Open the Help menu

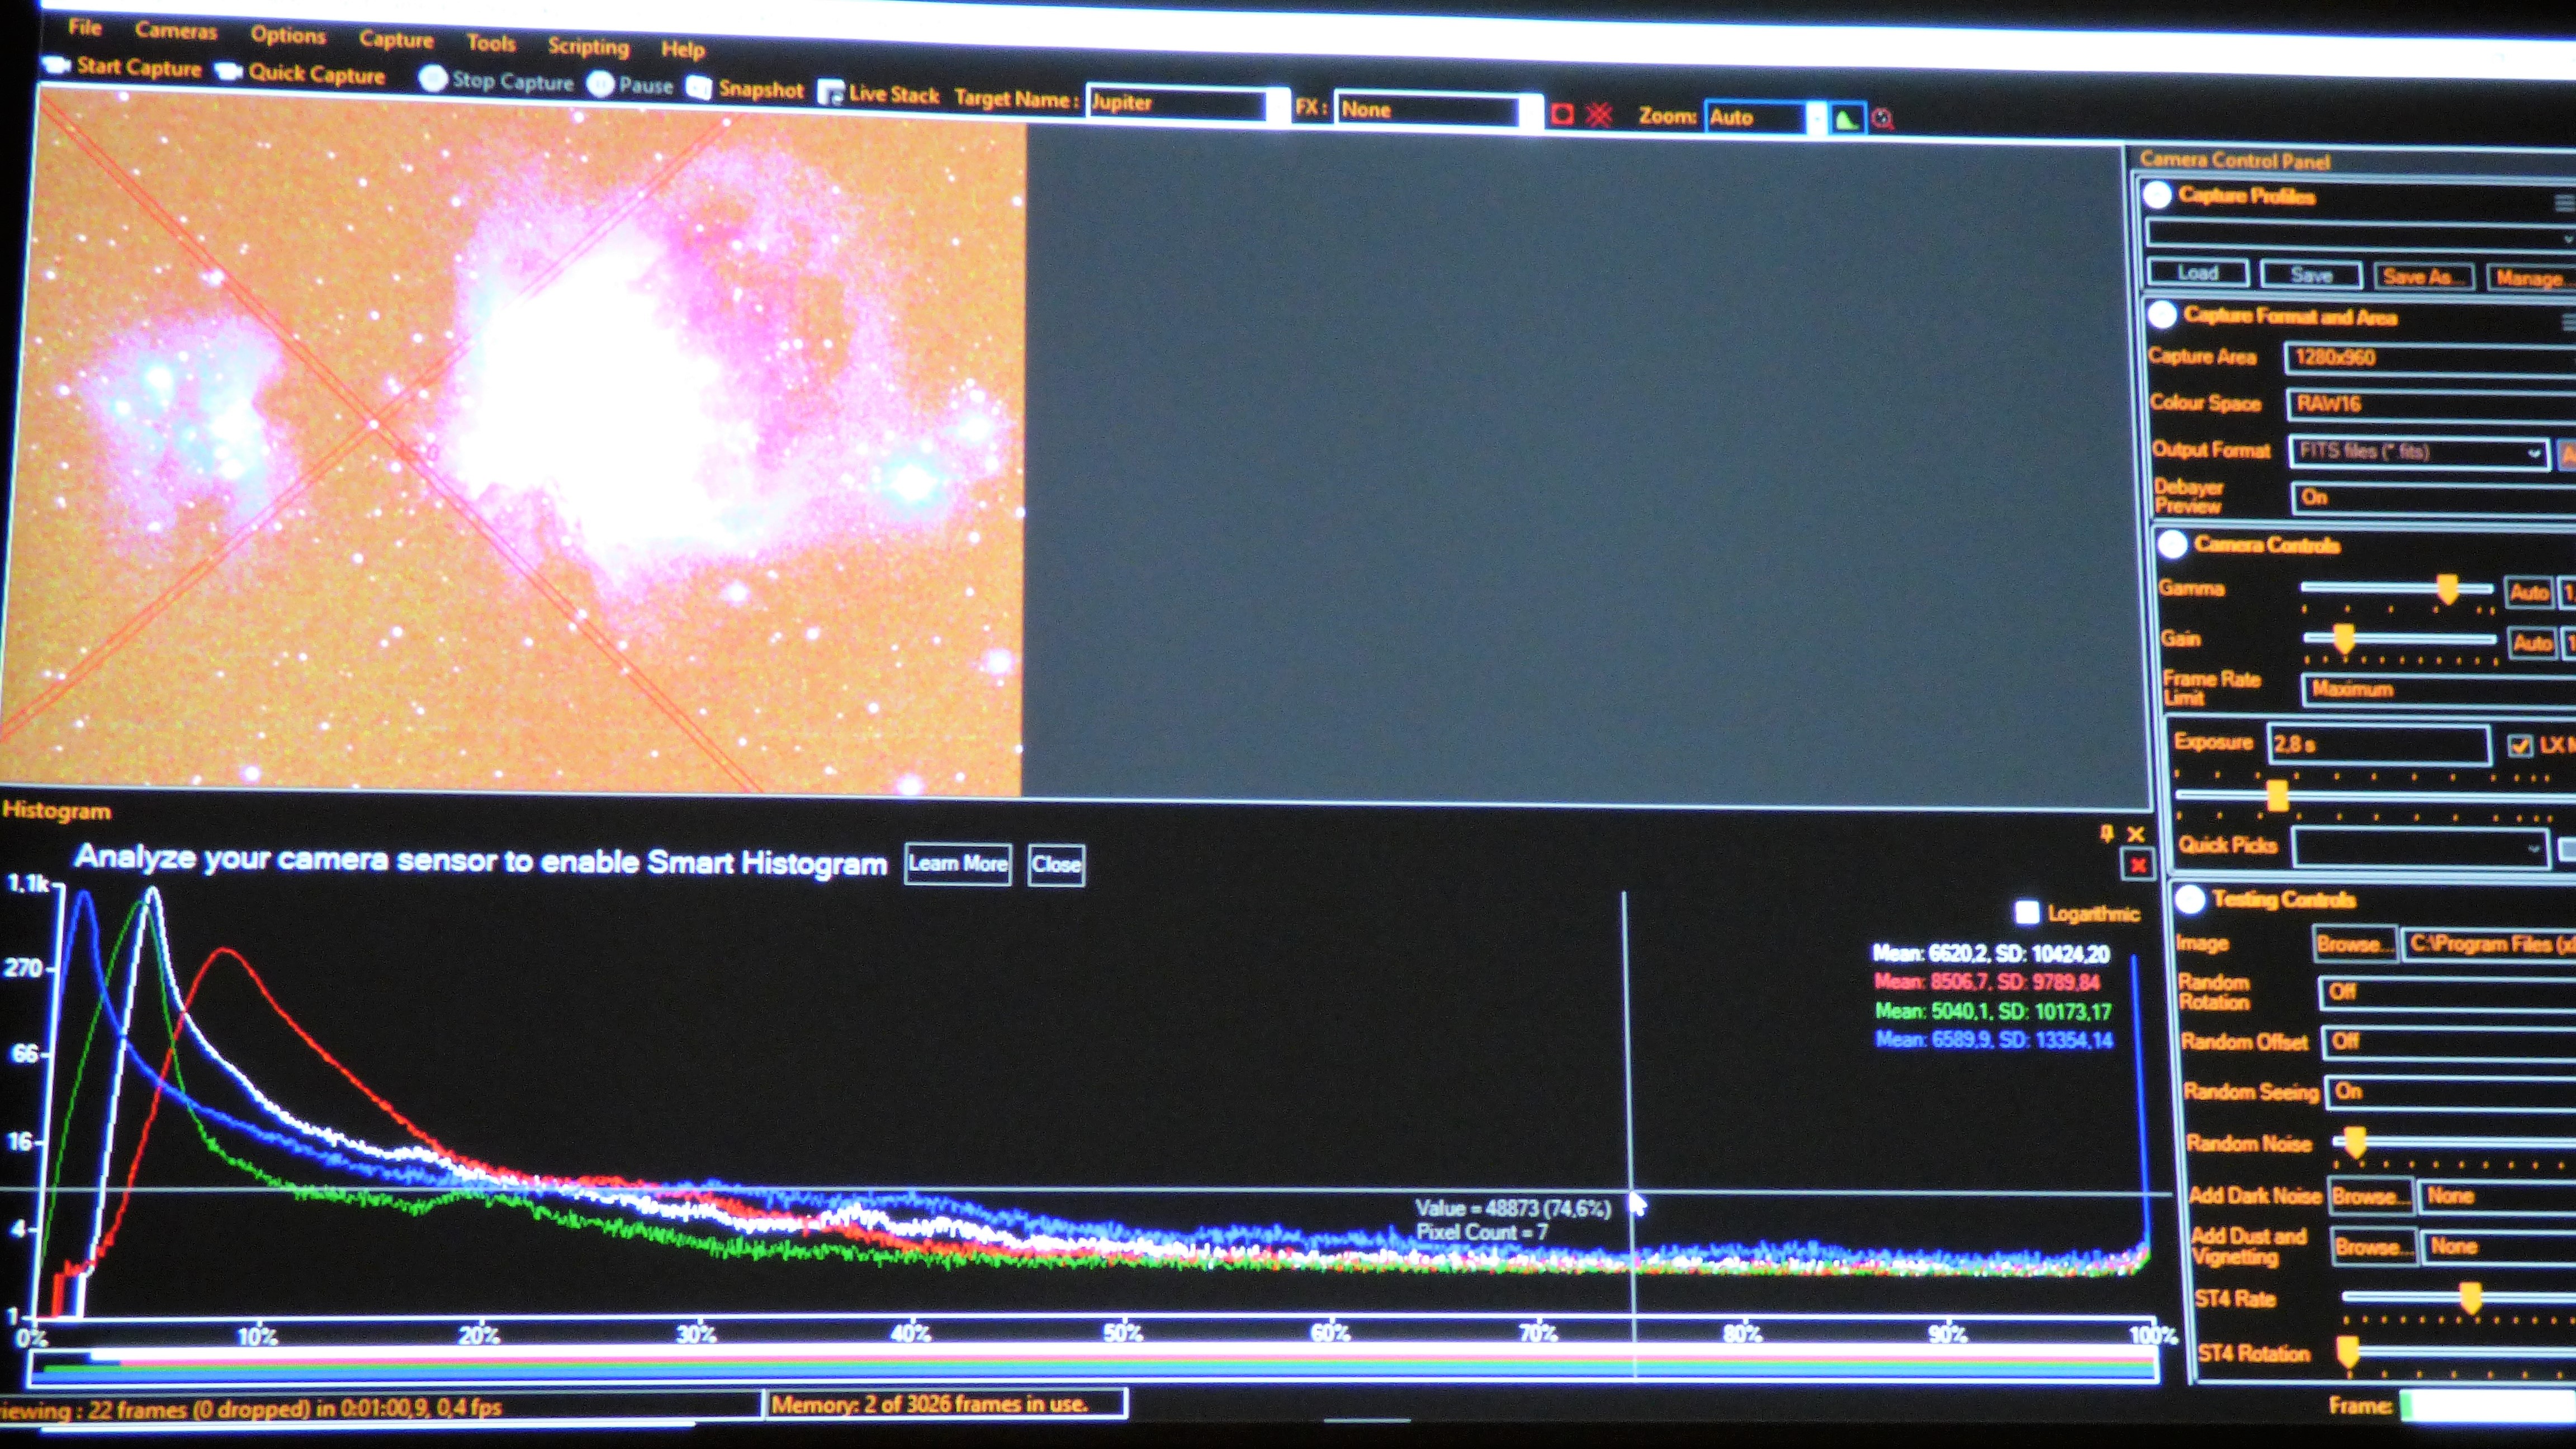coord(682,49)
